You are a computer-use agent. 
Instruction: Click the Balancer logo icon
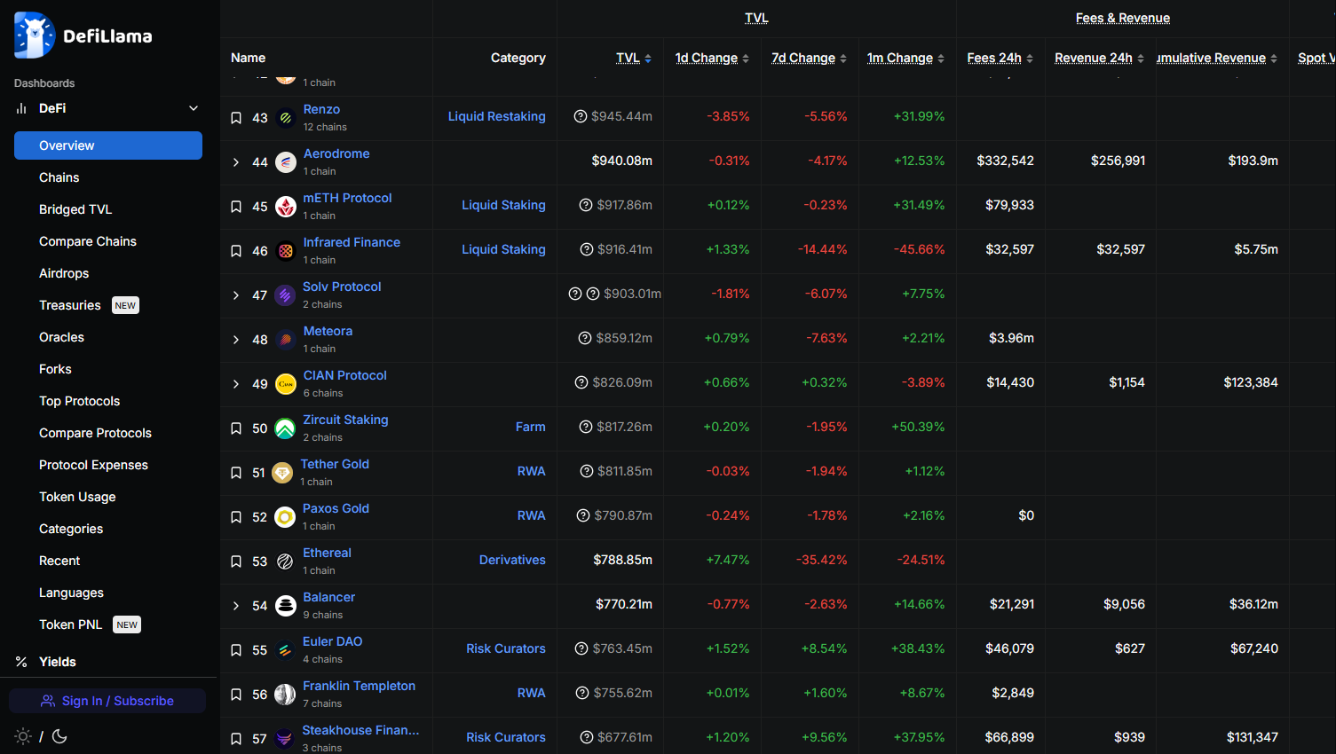pos(286,606)
